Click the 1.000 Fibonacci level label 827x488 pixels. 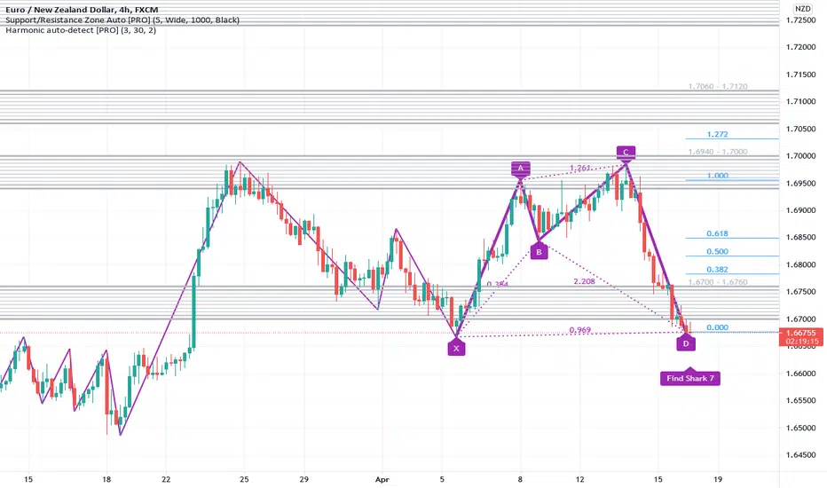click(x=717, y=176)
